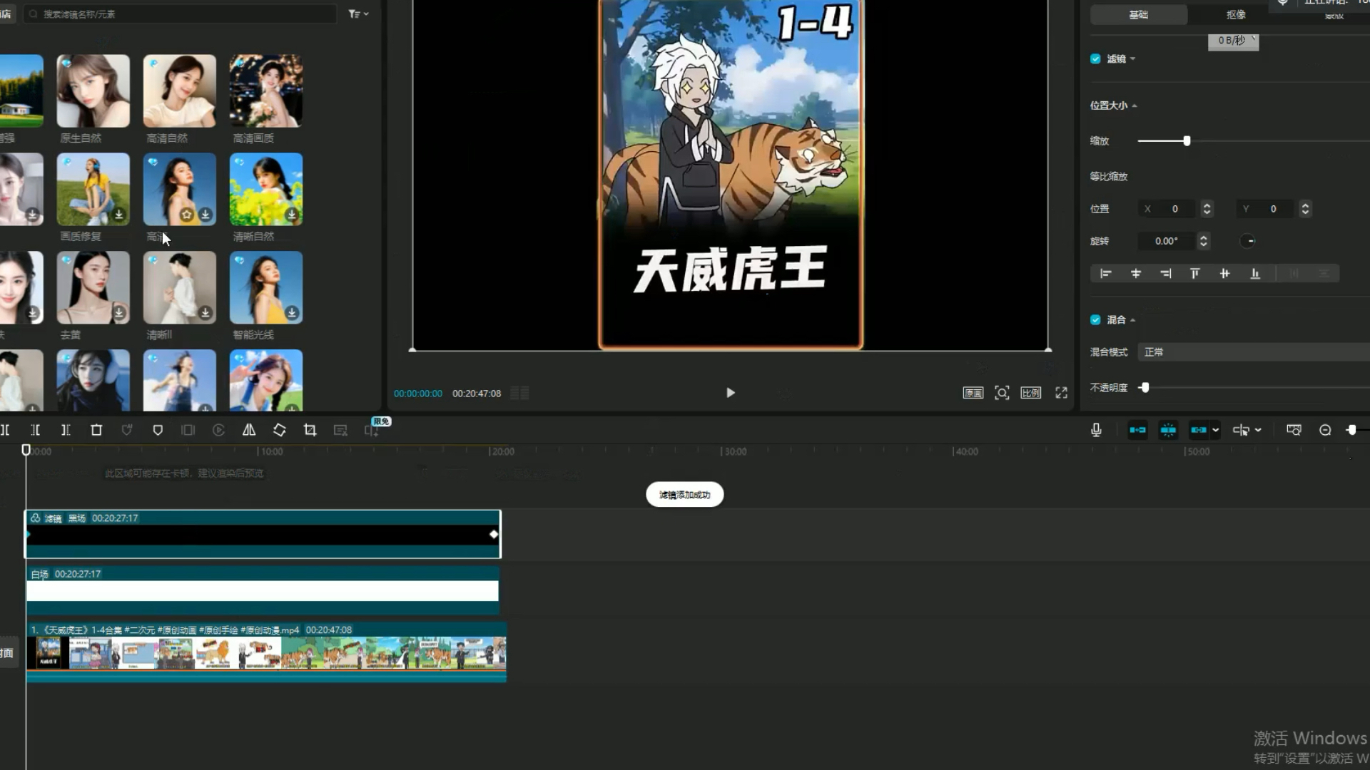Add a marker with the shield icon
Image resolution: width=1370 pixels, height=770 pixels.
158,430
